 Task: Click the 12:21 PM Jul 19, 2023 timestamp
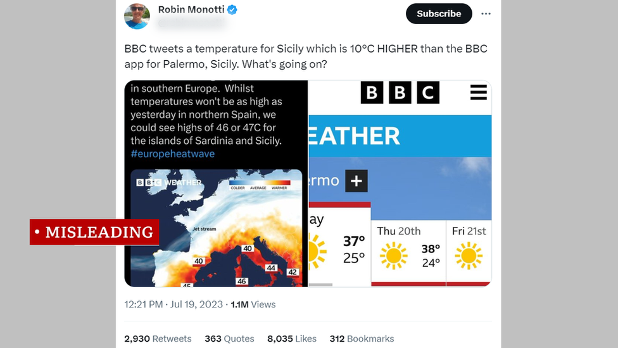173,304
